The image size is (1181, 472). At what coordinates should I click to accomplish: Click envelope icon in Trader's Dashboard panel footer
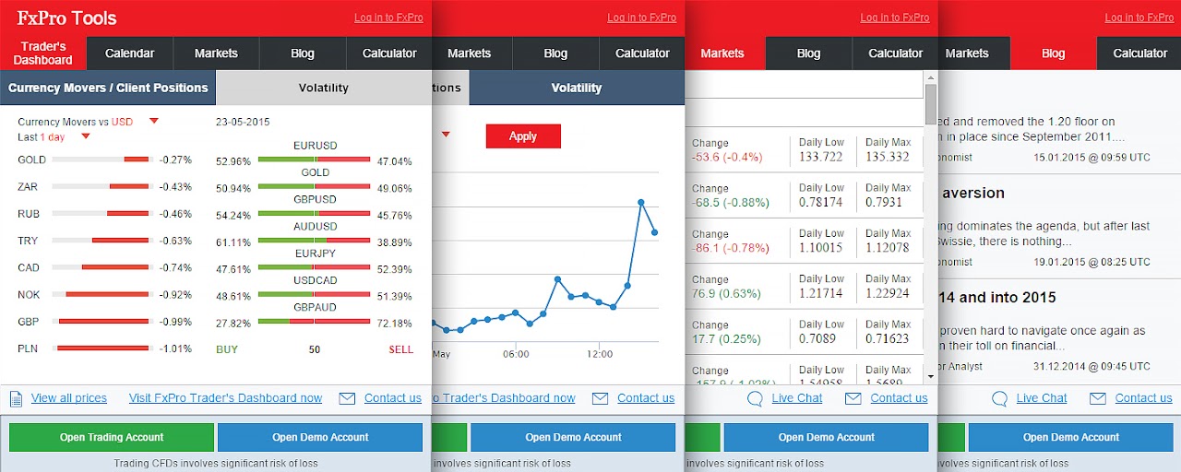pos(347,398)
